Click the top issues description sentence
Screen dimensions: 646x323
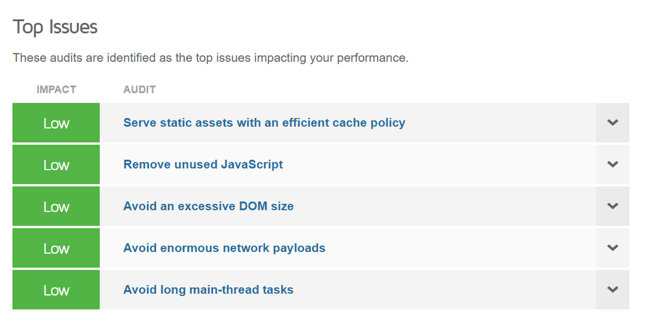pyautogui.click(x=210, y=58)
